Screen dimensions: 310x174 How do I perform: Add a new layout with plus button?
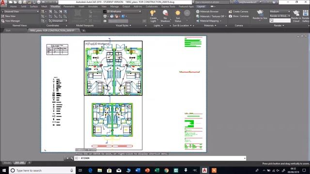tap(29, 163)
